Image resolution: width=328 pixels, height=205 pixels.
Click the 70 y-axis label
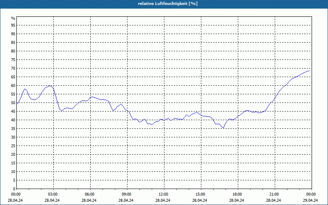click(x=13, y=68)
